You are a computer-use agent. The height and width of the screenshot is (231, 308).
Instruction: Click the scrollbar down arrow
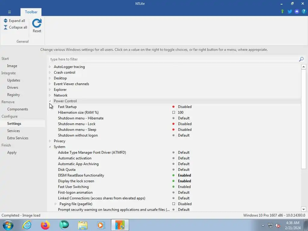tap(303, 209)
